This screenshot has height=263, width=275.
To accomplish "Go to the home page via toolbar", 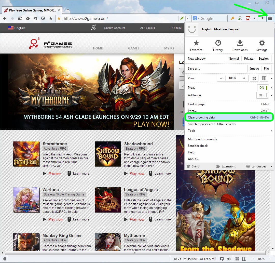I will point(28,18).
